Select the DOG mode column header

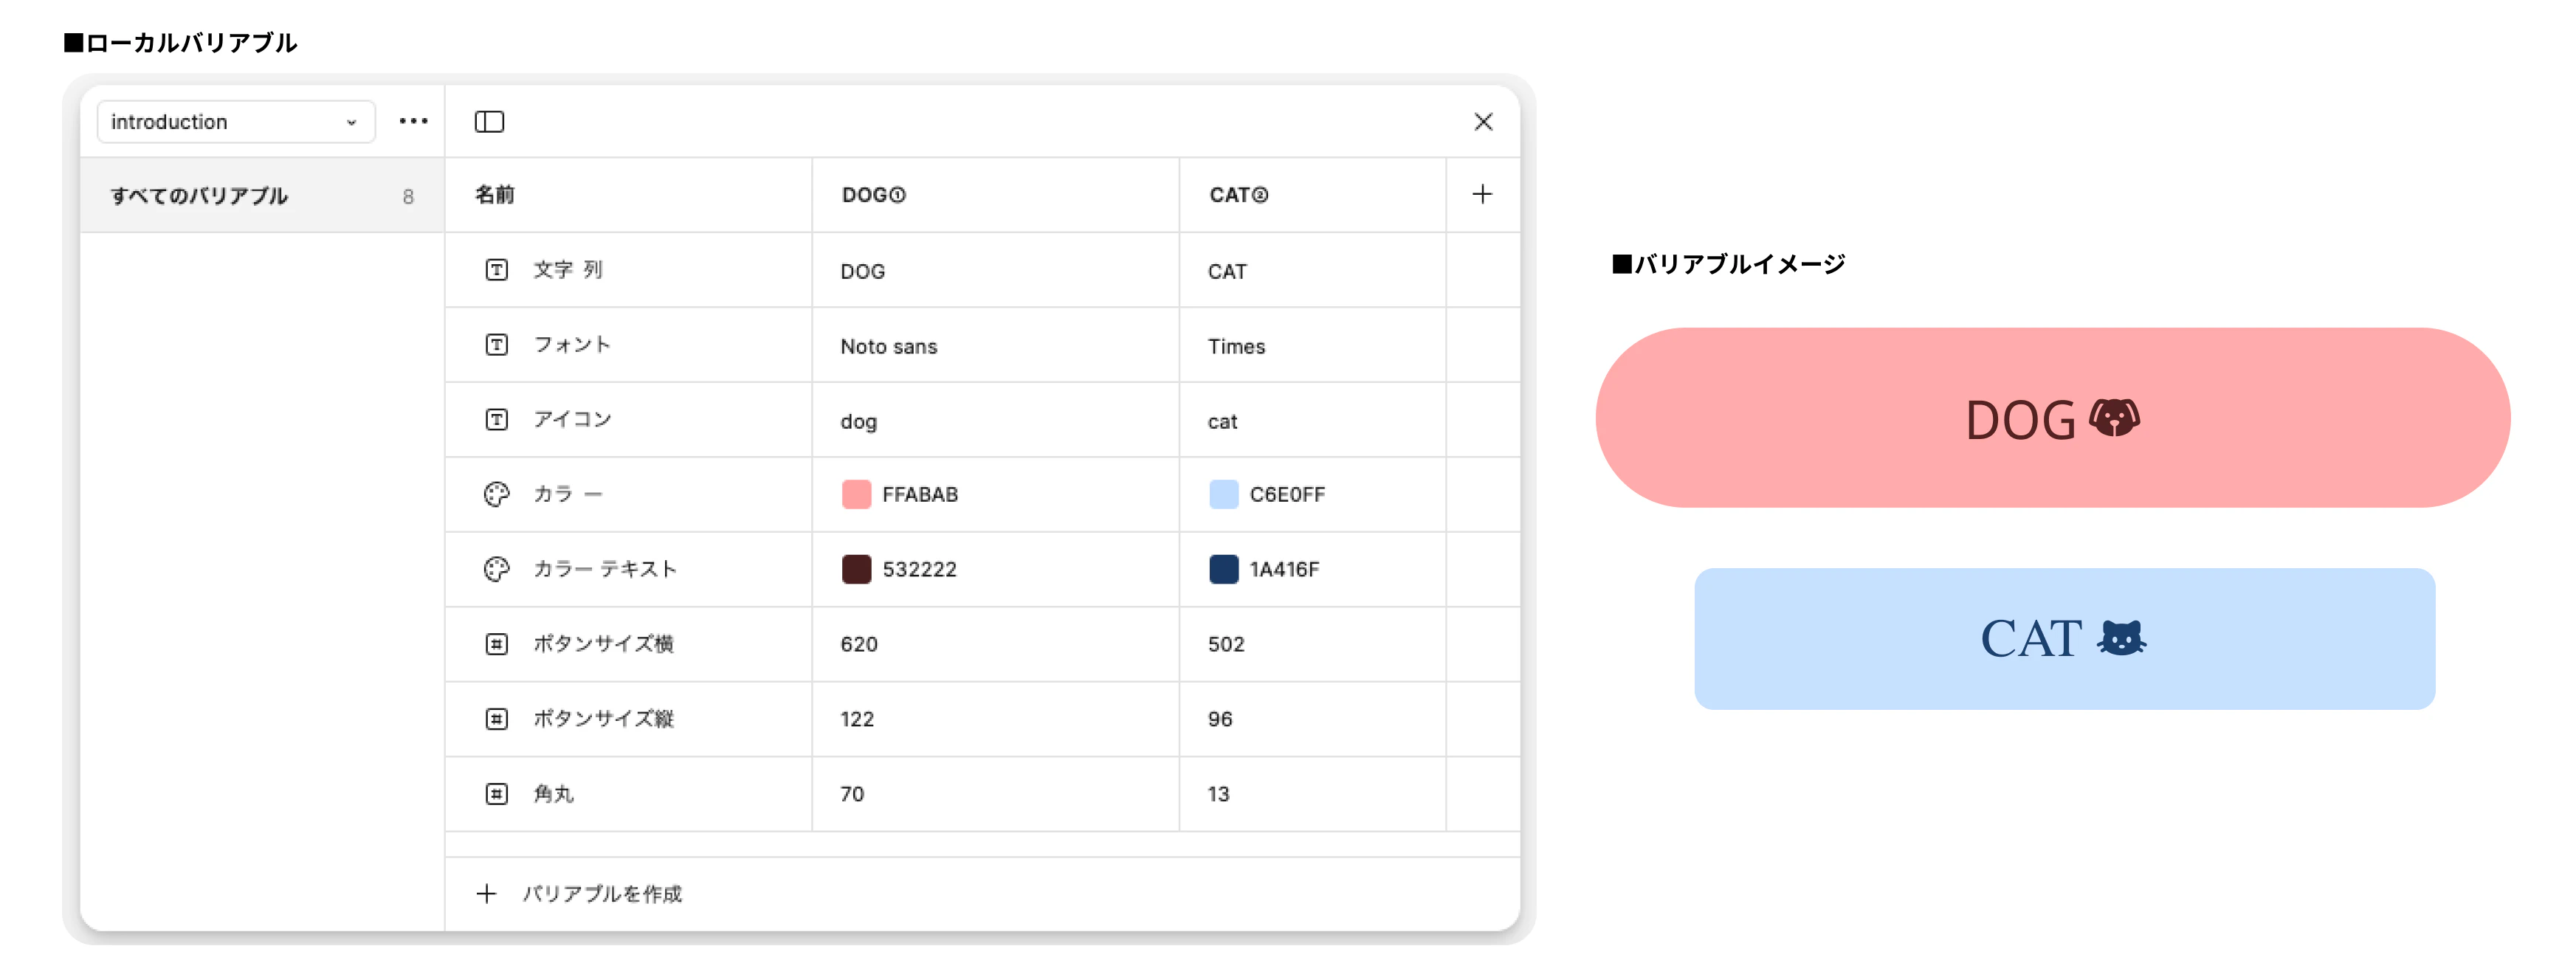(x=873, y=195)
